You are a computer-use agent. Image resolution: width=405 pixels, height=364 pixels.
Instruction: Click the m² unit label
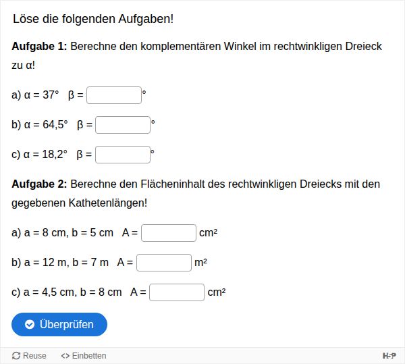point(200,263)
